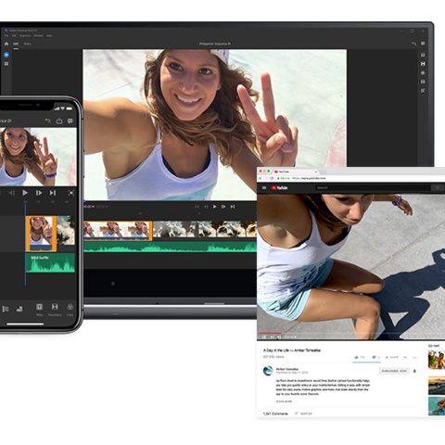
Task: Click Show More under video description
Action: point(284,401)
